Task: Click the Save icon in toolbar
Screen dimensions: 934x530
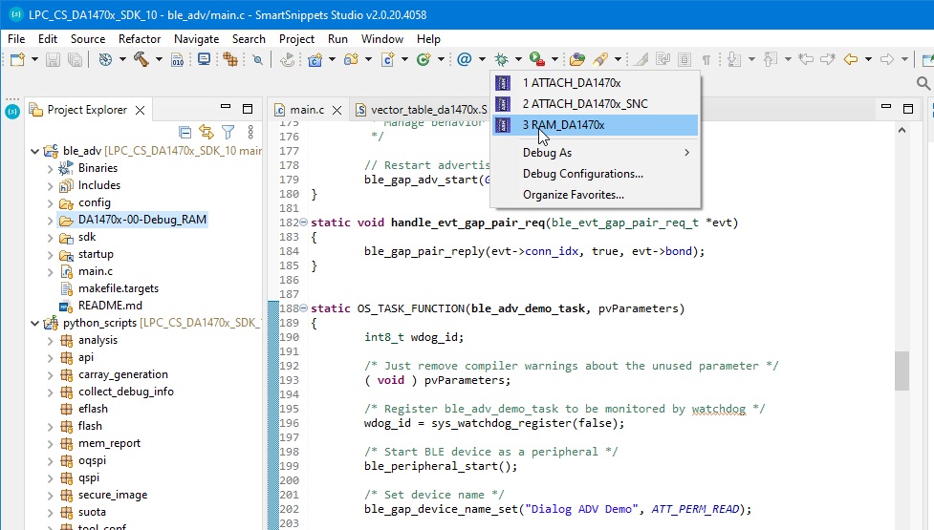Action: click(53, 59)
